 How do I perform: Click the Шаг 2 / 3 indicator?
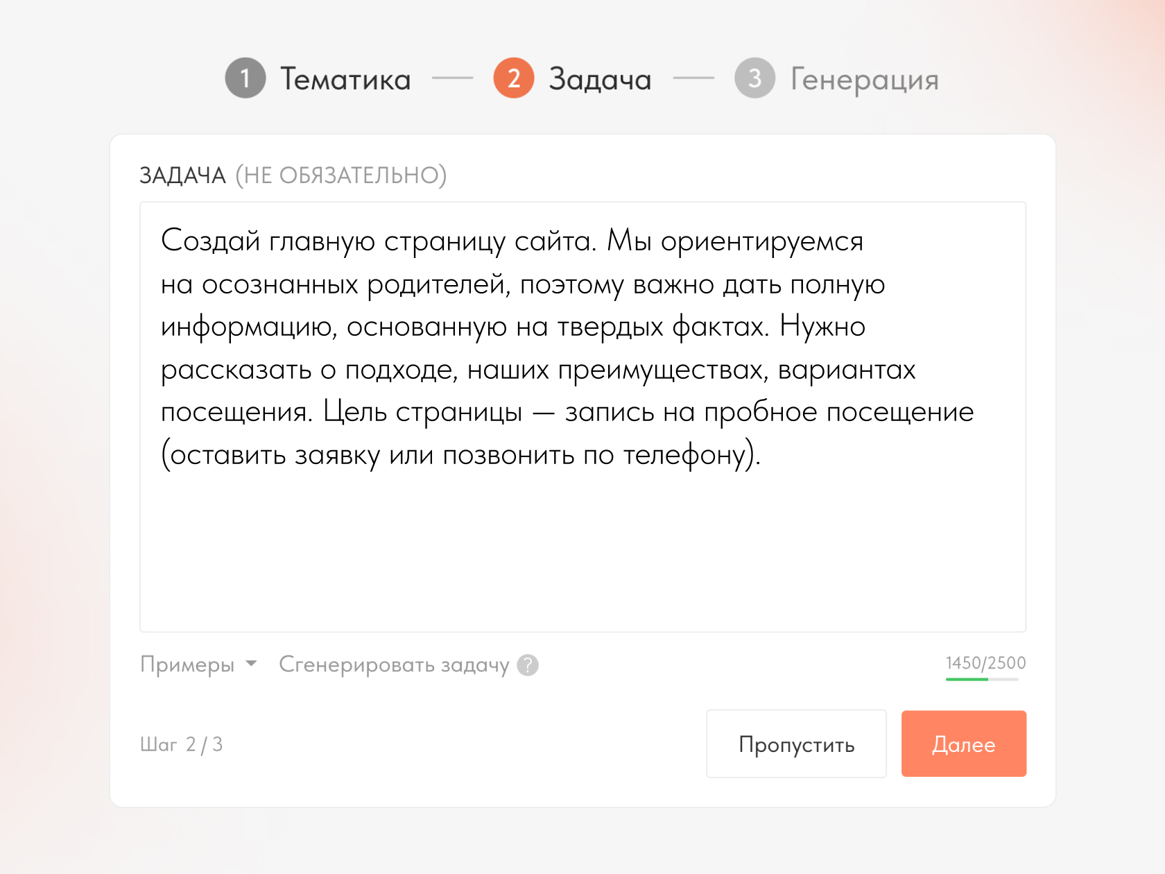[181, 744]
